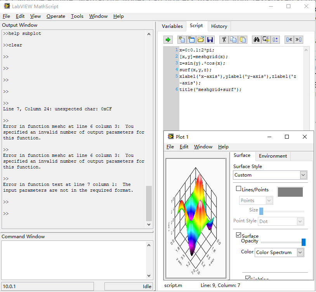Screen dimensions: 316x292
Task: Open the Points type dropdown
Action: (256, 201)
